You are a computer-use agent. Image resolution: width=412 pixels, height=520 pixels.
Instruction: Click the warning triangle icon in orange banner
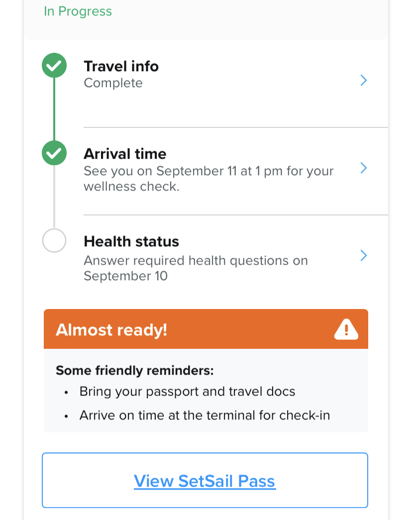[x=346, y=329]
